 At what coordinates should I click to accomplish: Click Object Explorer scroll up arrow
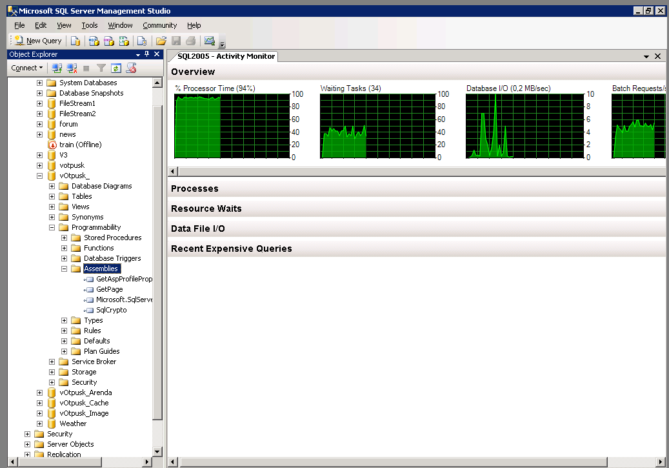pos(157,83)
